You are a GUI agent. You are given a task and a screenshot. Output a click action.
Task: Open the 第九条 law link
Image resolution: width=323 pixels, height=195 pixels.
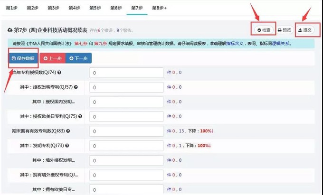[101, 44]
